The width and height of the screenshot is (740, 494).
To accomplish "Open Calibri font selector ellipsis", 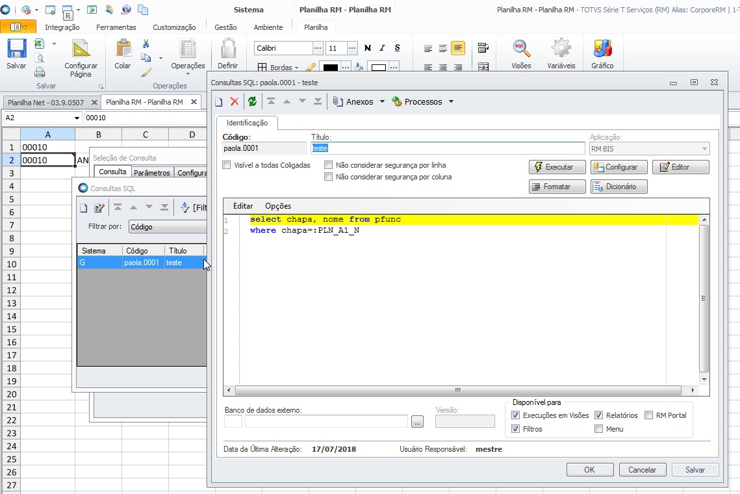I will pos(318,48).
